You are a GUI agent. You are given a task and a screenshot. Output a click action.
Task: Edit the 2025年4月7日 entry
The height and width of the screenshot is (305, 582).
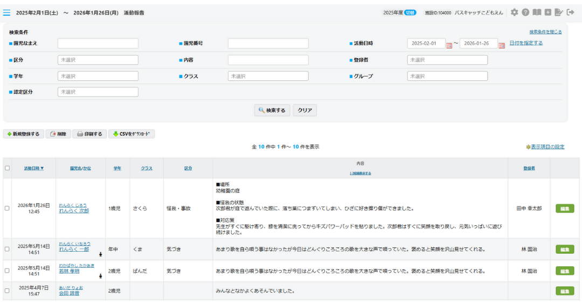click(x=565, y=291)
